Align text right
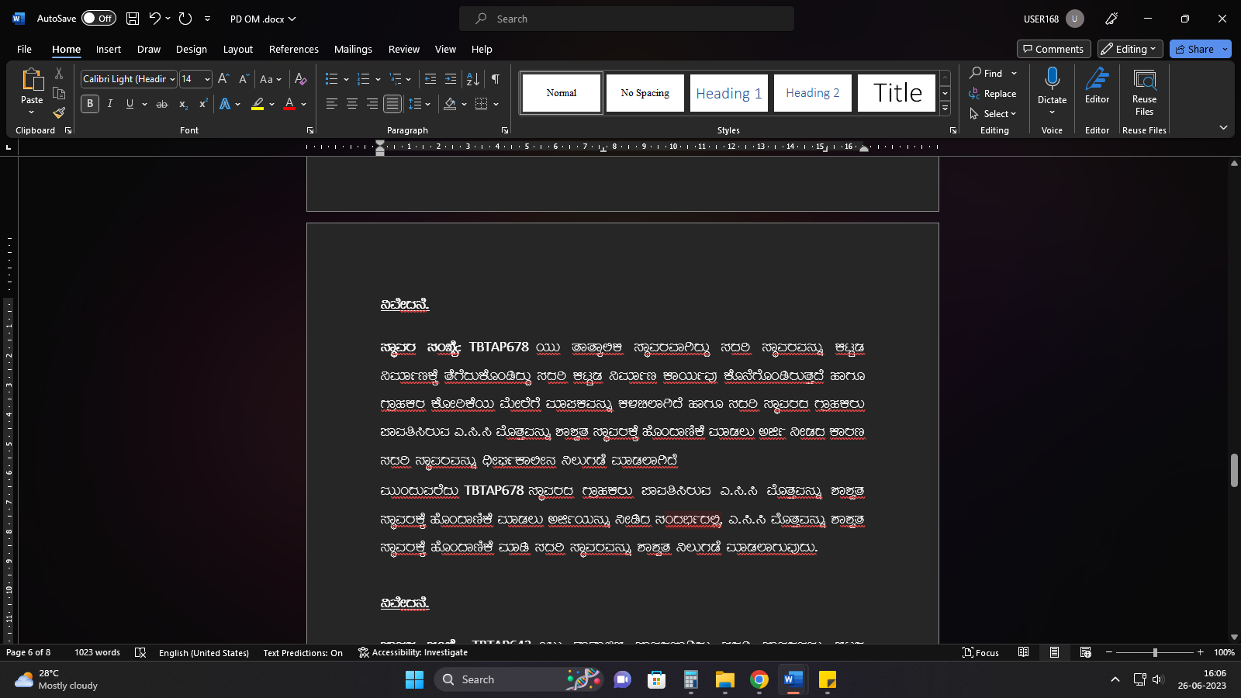 [x=372, y=104]
